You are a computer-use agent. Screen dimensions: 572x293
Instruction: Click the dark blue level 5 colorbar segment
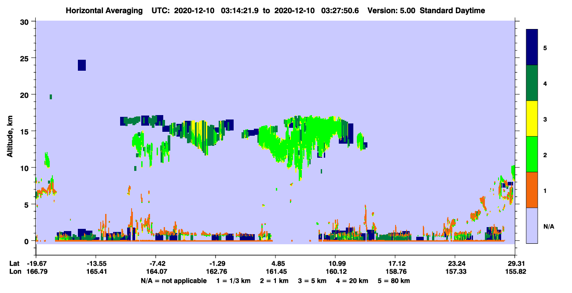point(532,47)
